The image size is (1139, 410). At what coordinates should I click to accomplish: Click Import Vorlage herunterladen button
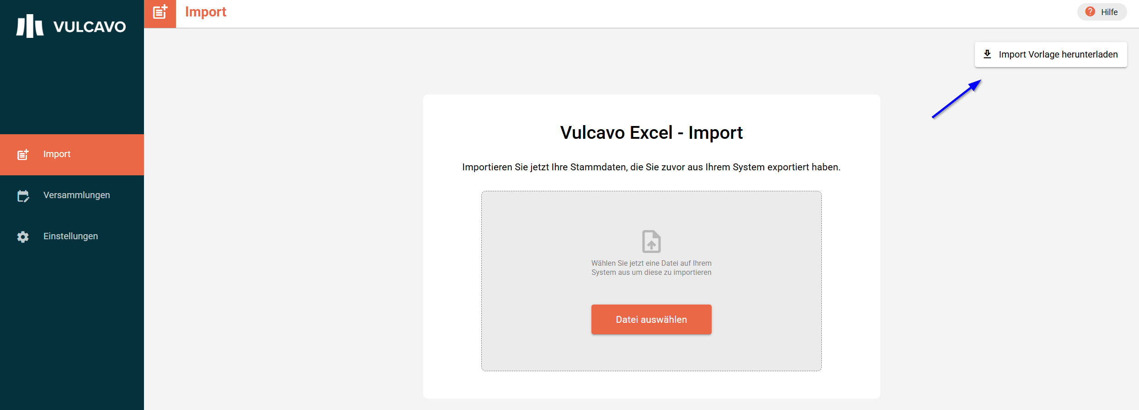(1051, 54)
